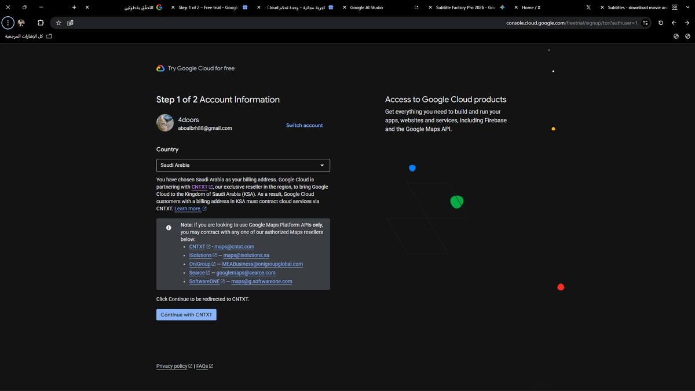Open the Privacy policy link
This screenshot has width=695, height=391.
tap(174, 366)
